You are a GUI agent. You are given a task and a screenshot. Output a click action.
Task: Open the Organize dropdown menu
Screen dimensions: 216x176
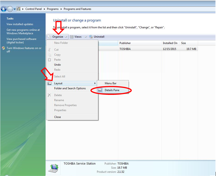click(57, 37)
